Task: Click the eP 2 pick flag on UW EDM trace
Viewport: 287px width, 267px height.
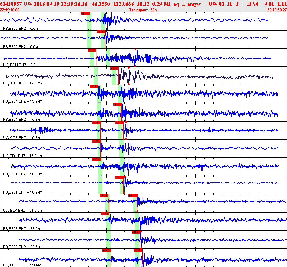Action: (x=92, y=50)
